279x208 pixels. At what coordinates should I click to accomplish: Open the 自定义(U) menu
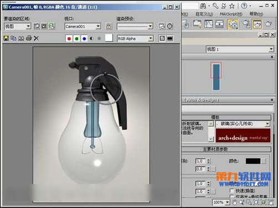pyautogui.click(x=204, y=14)
